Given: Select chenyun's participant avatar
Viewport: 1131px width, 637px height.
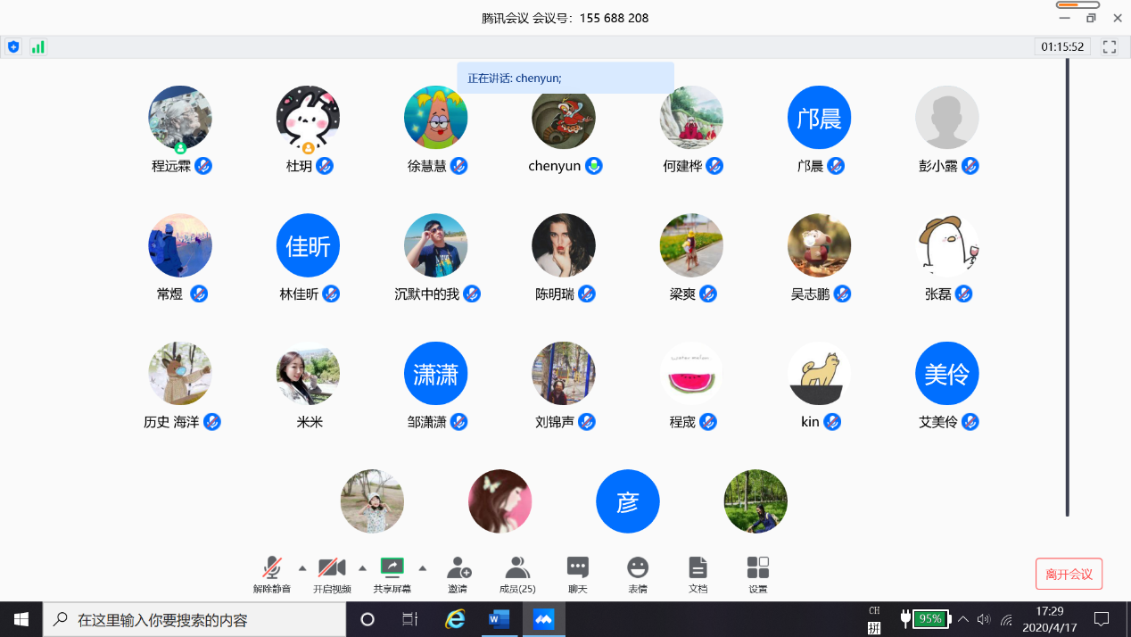Looking at the screenshot, I should pos(564,118).
